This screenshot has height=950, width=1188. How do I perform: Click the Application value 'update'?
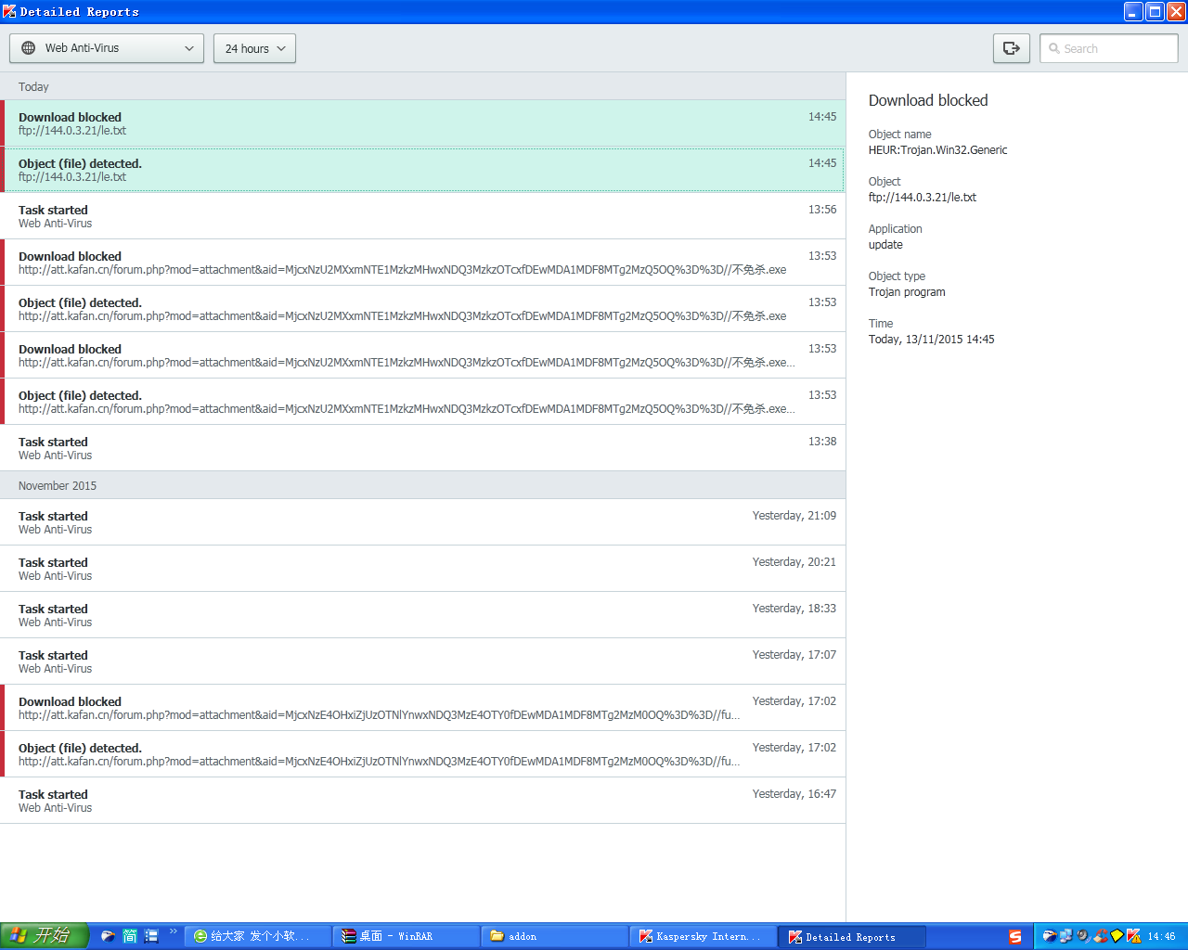(885, 245)
